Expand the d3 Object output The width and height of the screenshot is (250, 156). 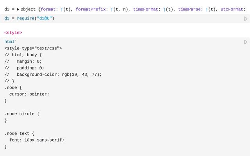18,9
